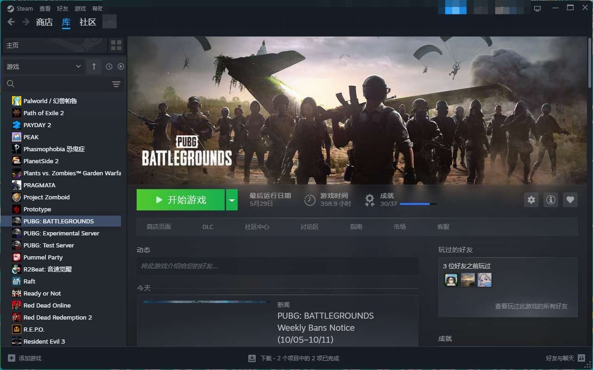
Task: Switch to the 社区 tab
Action: (x=88, y=22)
